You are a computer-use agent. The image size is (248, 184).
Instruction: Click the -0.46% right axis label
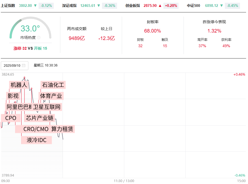(240, 175)
